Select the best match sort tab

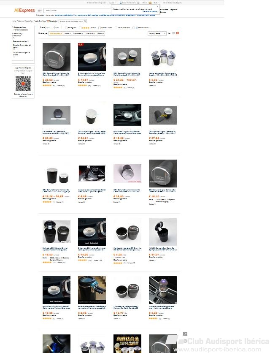coord(56,33)
